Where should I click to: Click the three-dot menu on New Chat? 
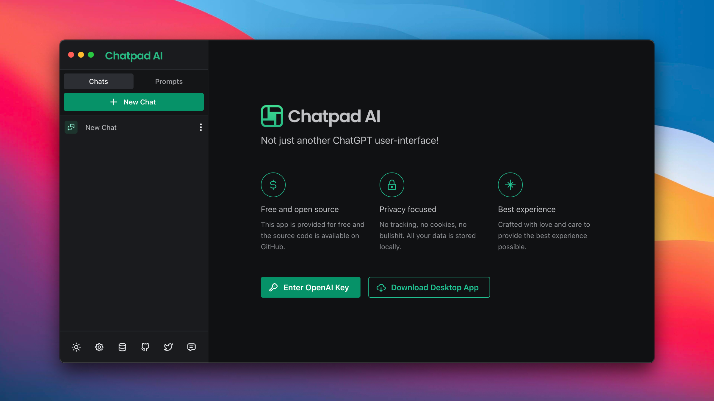[201, 127]
